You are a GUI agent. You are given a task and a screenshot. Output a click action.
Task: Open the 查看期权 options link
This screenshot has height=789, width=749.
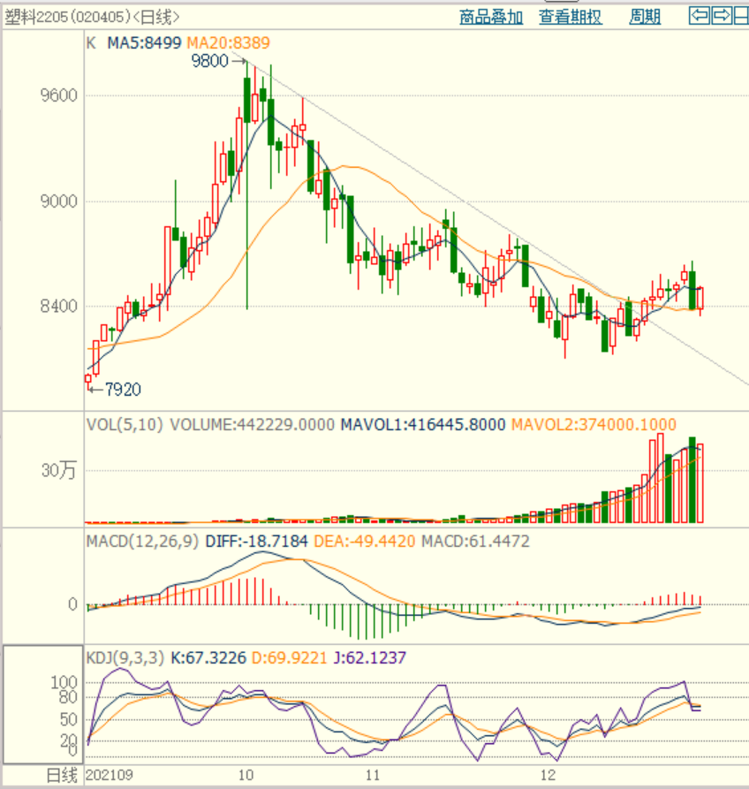click(x=571, y=17)
